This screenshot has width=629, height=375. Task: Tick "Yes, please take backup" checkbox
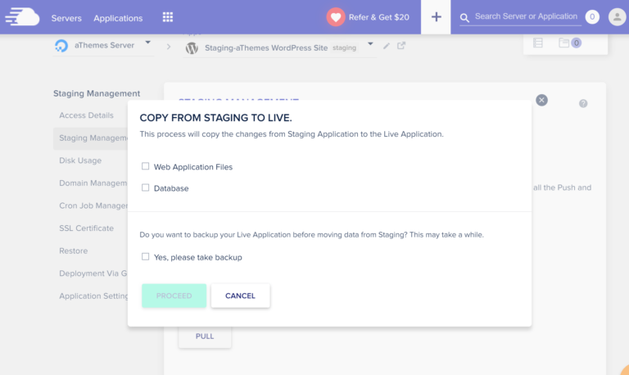click(x=146, y=256)
